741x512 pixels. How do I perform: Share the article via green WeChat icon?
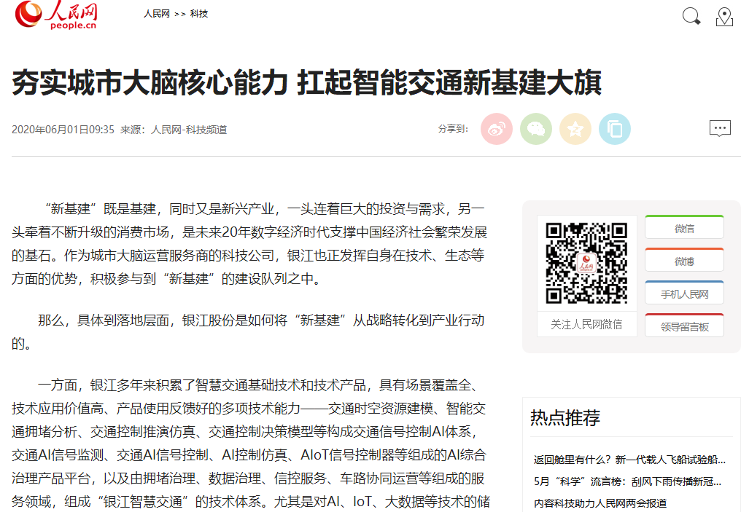click(x=536, y=129)
